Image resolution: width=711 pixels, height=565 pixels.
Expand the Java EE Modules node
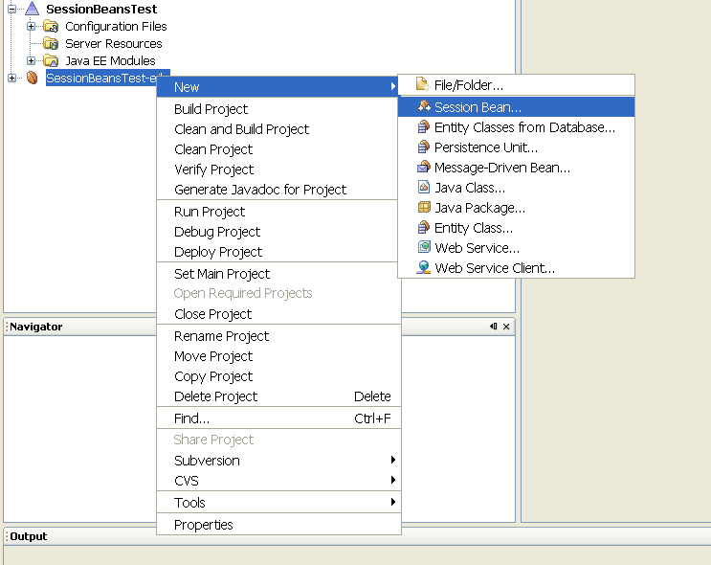[x=31, y=60]
